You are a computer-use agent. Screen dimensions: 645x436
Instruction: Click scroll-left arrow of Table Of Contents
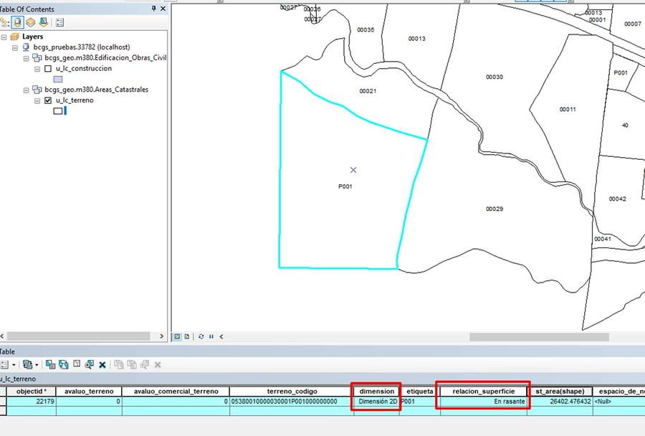tap(2, 336)
